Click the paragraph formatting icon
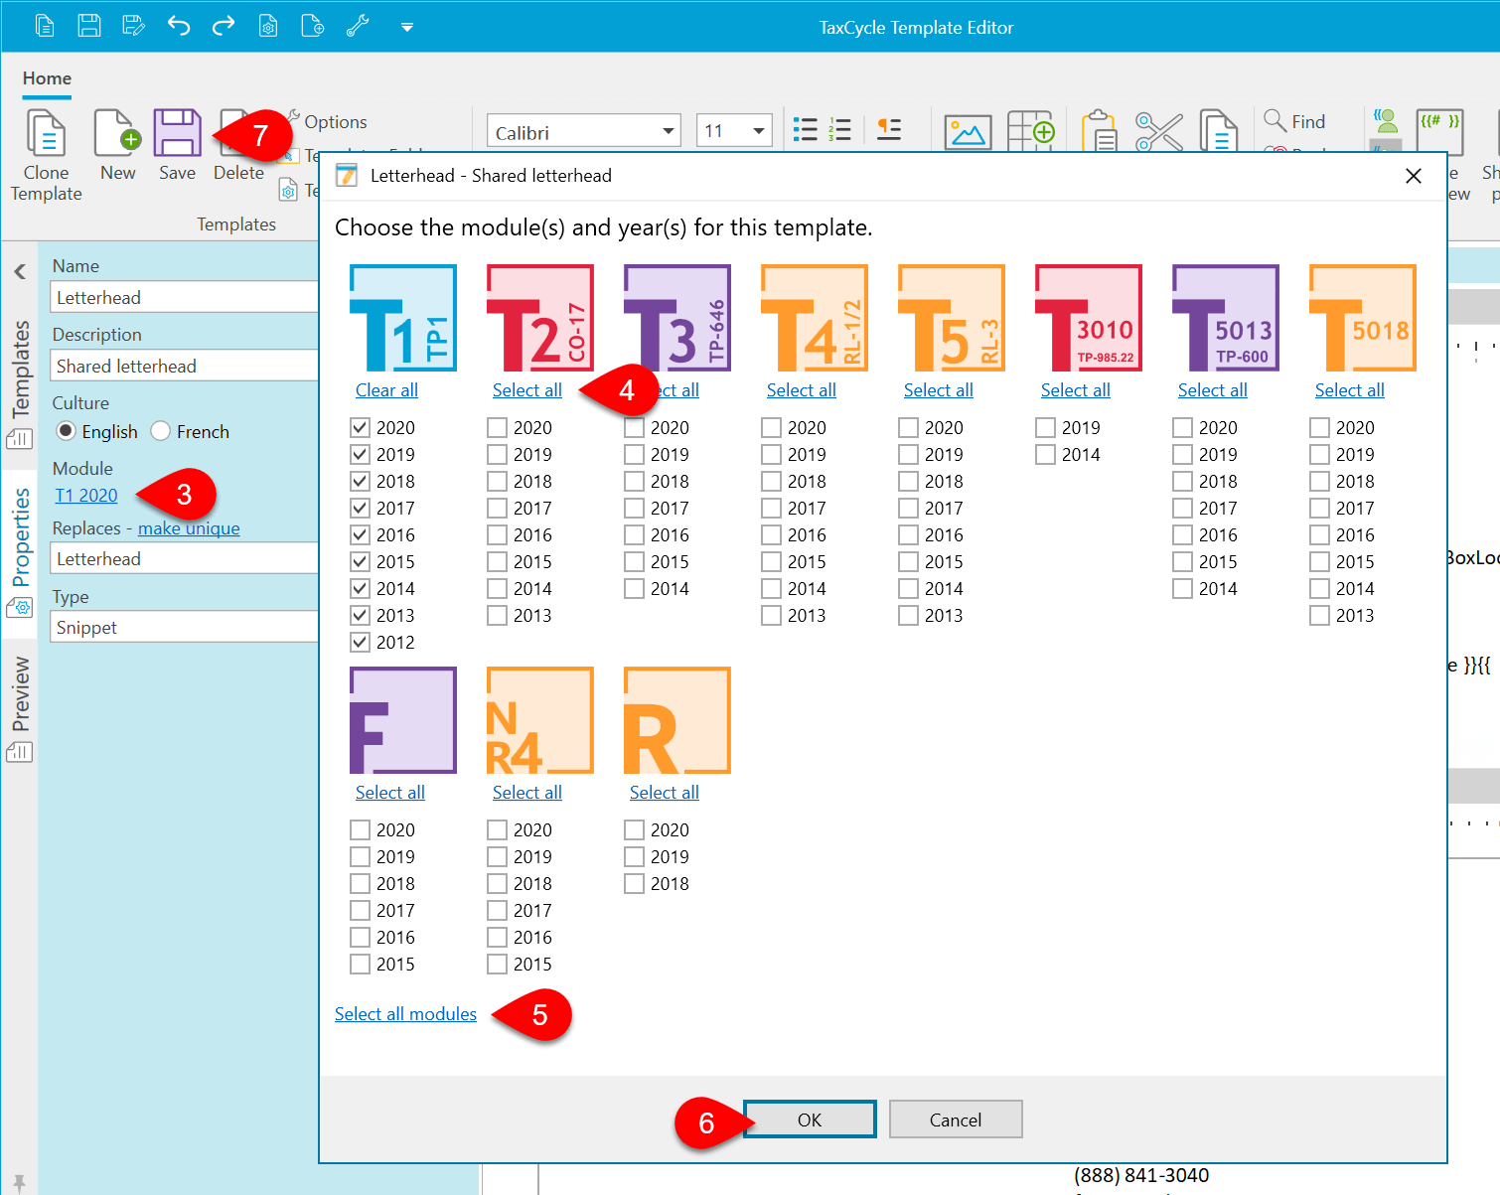Viewport: 1500px width, 1195px height. click(889, 129)
